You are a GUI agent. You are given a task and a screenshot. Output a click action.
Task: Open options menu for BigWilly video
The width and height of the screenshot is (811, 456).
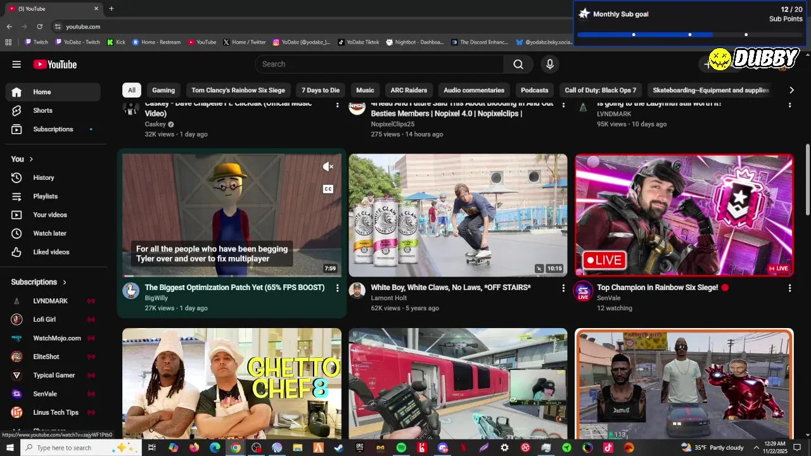coord(337,288)
